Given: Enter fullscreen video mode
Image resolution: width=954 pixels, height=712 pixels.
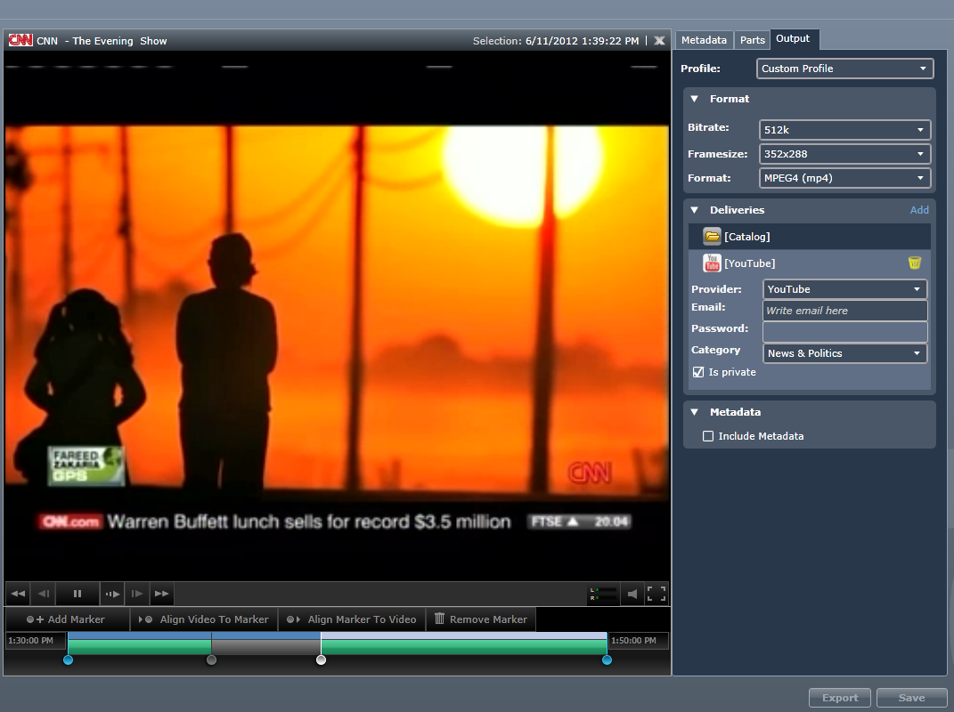Looking at the screenshot, I should (x=656, y=594).
